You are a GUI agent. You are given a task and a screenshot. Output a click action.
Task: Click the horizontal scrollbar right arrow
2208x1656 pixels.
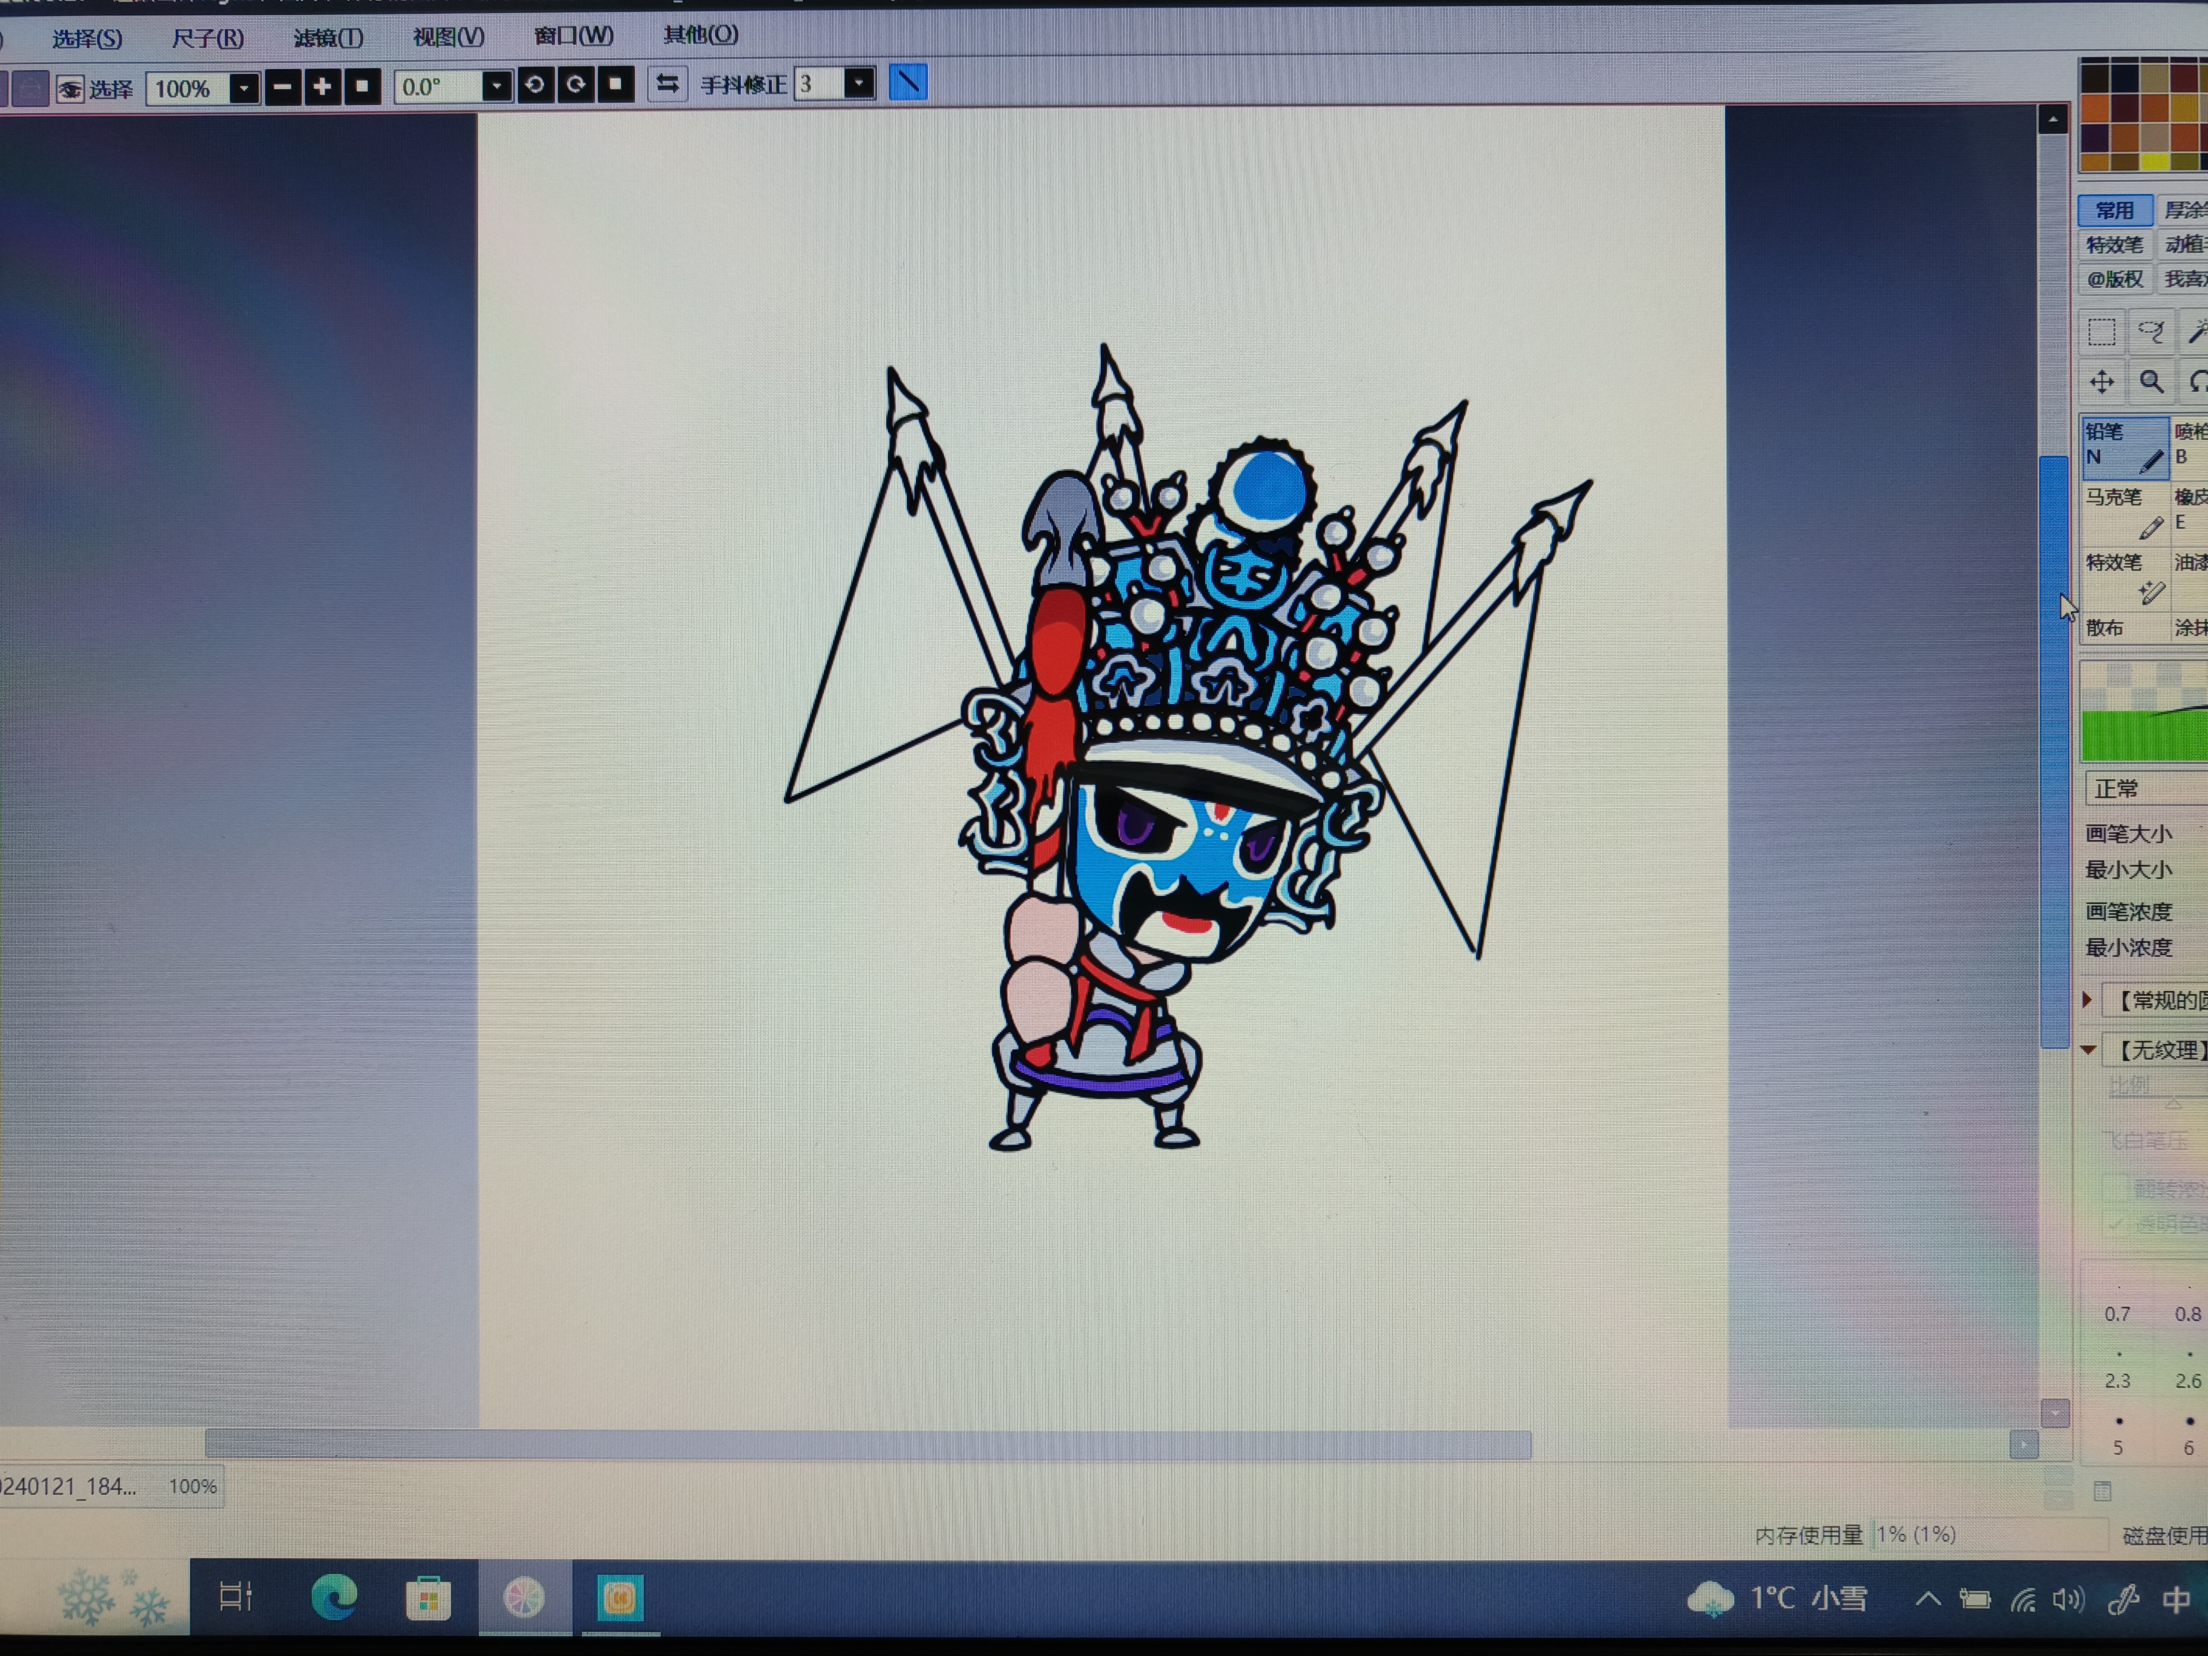[2023, 1444]
